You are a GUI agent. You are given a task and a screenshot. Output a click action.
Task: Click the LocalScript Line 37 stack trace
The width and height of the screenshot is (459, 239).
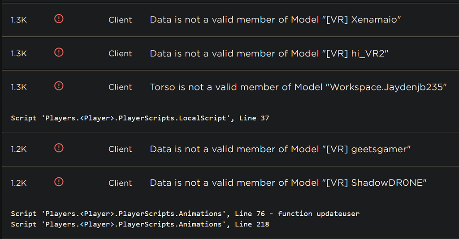pyautogui.click(x=140, y=118)
